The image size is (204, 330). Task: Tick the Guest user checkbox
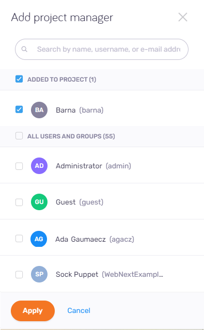coord(19,202)
